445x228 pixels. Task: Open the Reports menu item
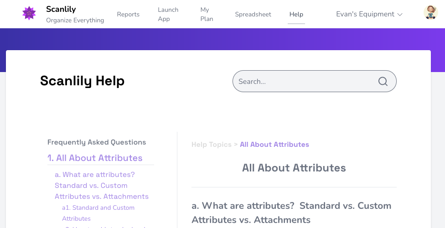[x=128, y=14]
